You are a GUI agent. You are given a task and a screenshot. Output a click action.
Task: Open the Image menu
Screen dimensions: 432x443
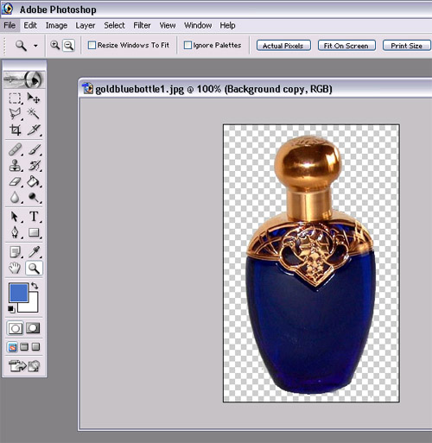[x=56, y=25]
